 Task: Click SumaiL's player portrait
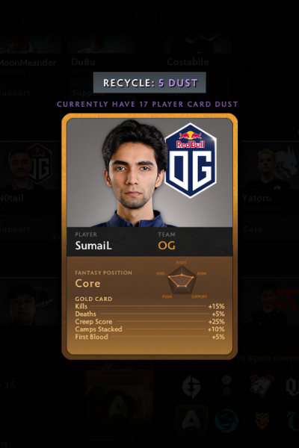pyautogui.click(x=135, y=173)
